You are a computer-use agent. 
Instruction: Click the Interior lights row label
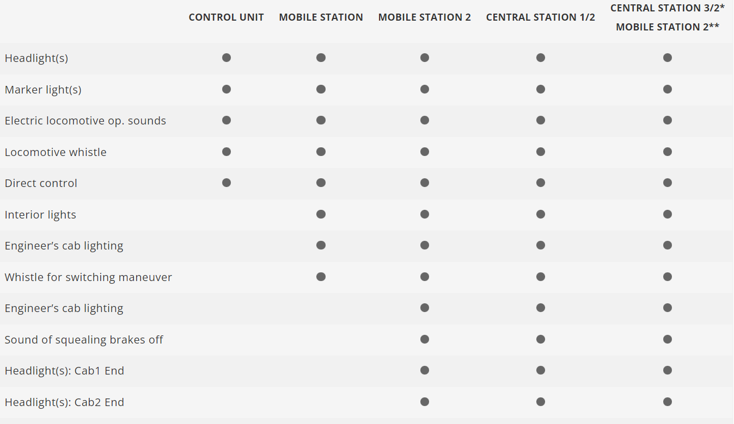pyautogui.click(x=40, y=215)
